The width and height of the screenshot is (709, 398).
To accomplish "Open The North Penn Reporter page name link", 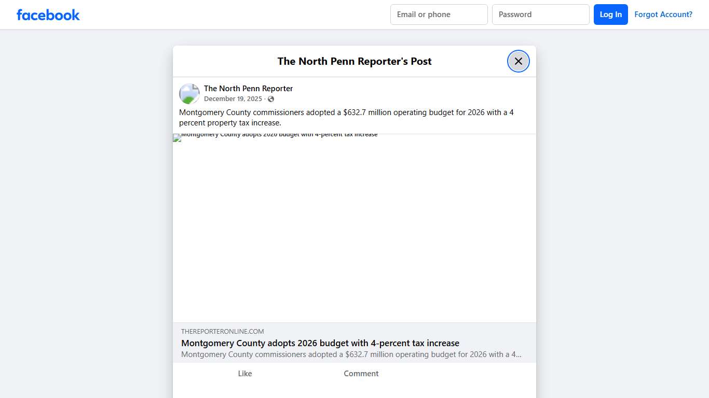I will pos(248,89).
